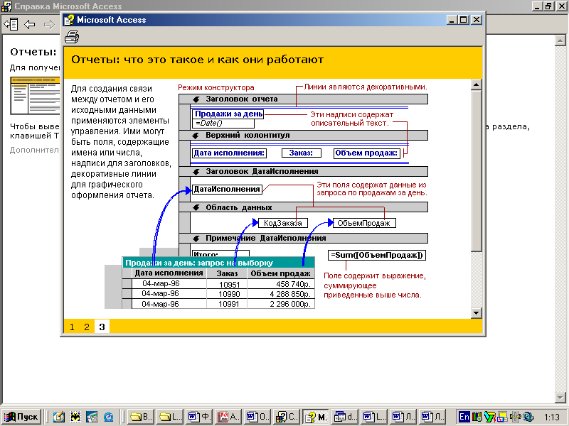This screenshot has height=426, width=569.
Task: Click the bat icon in quick launch
Action: pyautogui.click(x=75, y=417)
